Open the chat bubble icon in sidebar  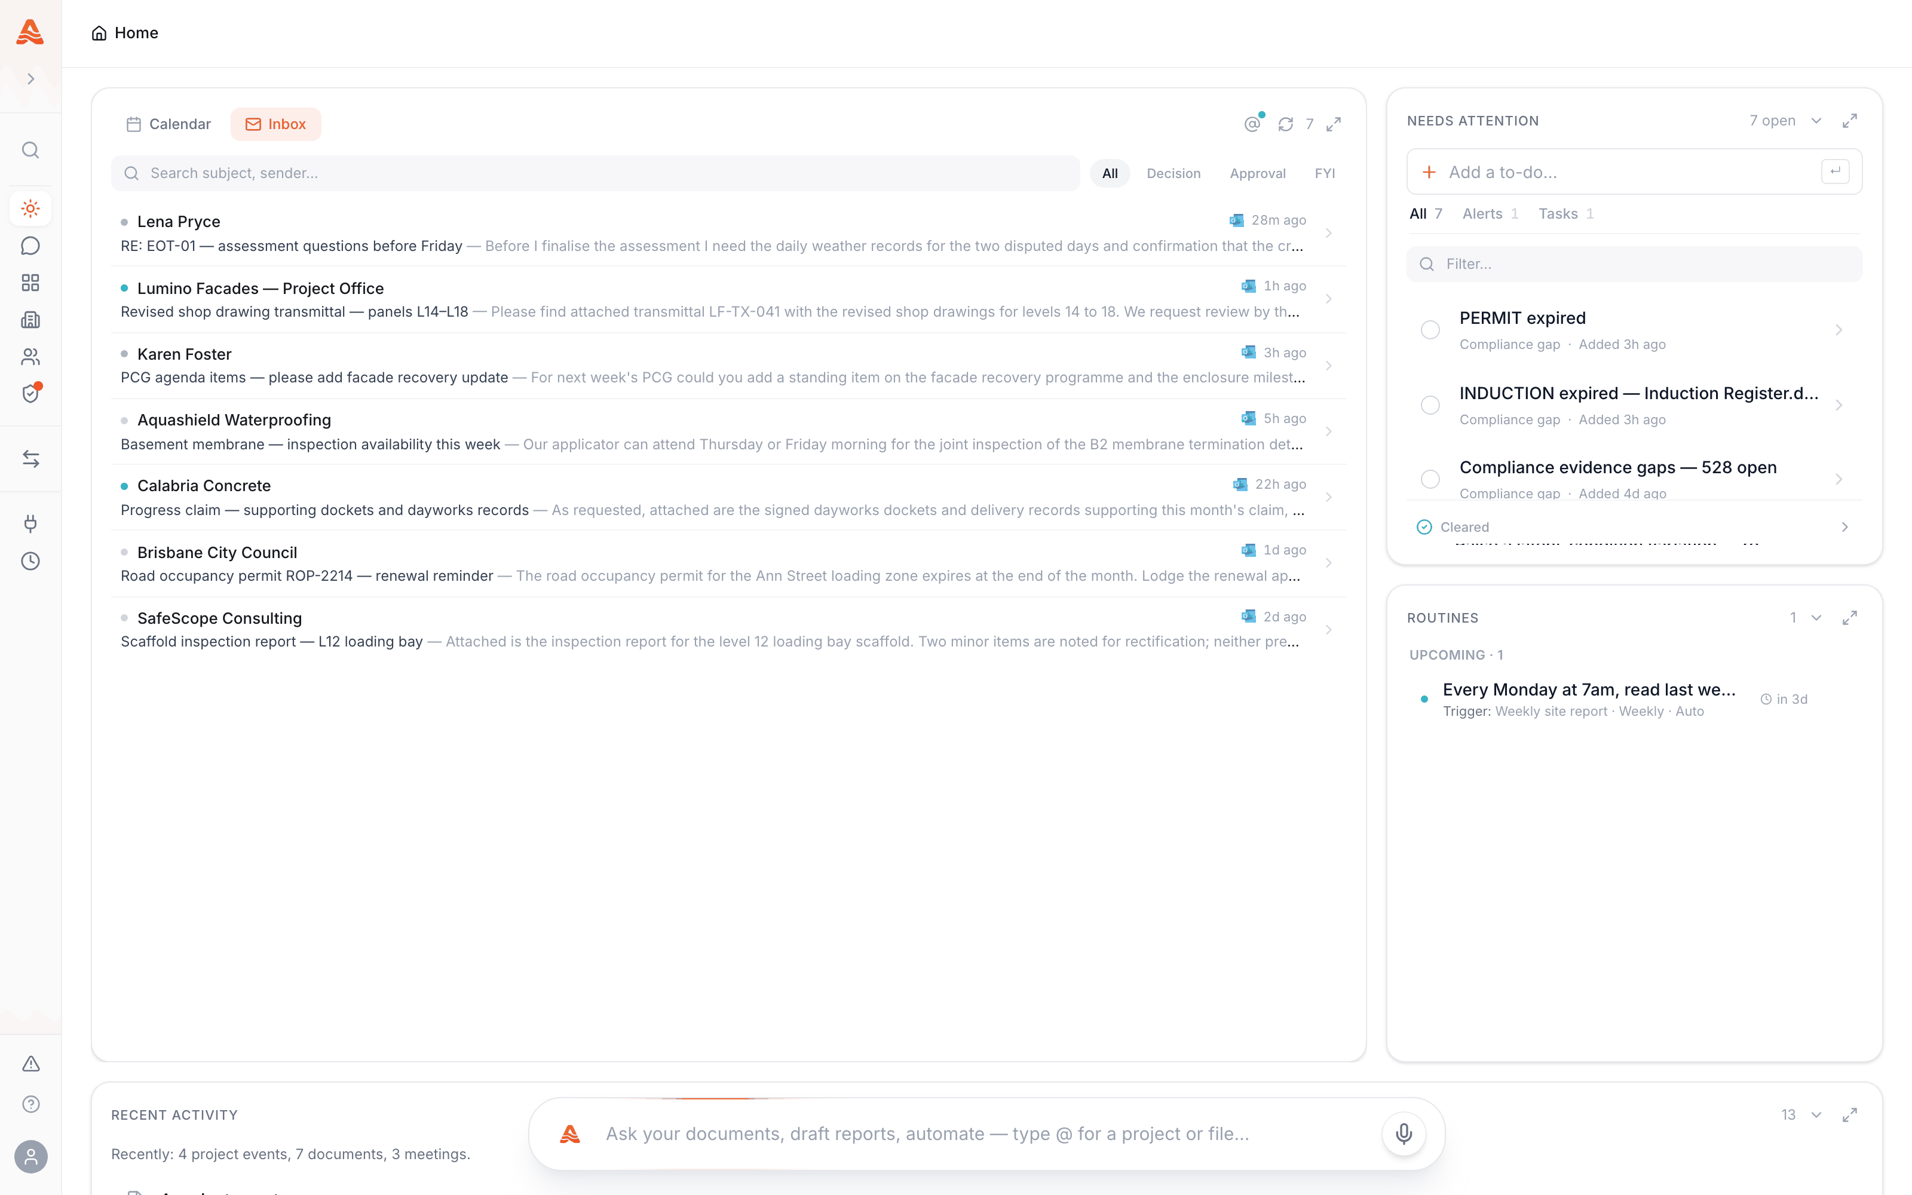click(x=31, y=246)
